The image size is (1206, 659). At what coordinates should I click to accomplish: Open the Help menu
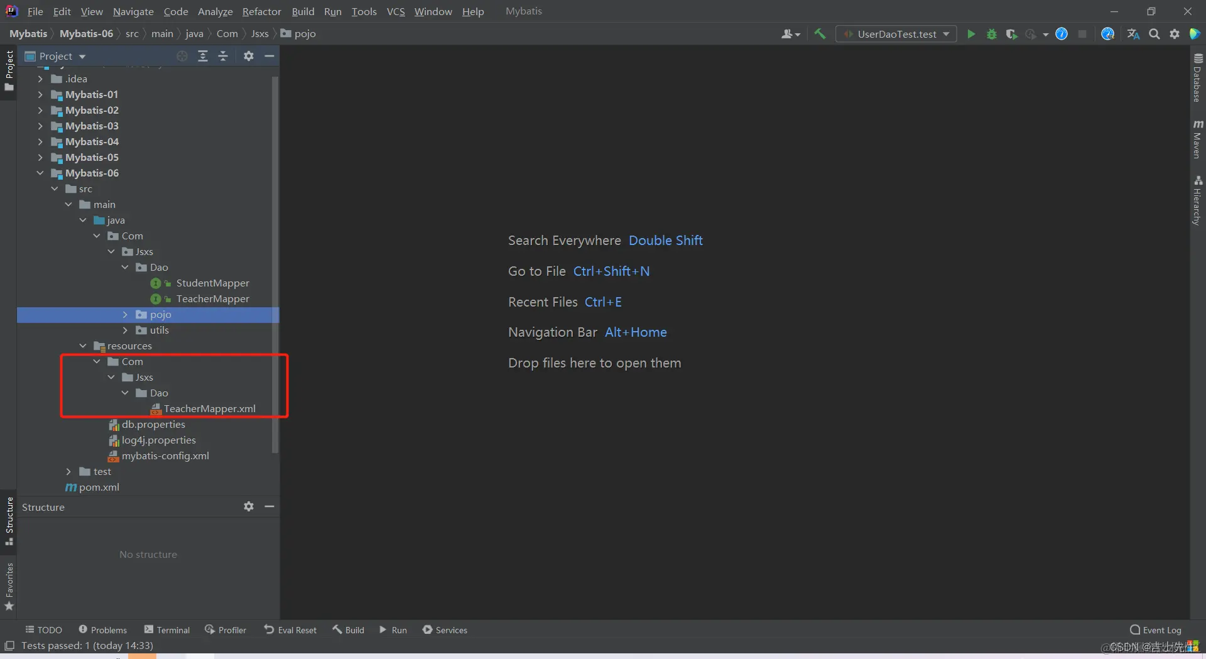point(473,11)
